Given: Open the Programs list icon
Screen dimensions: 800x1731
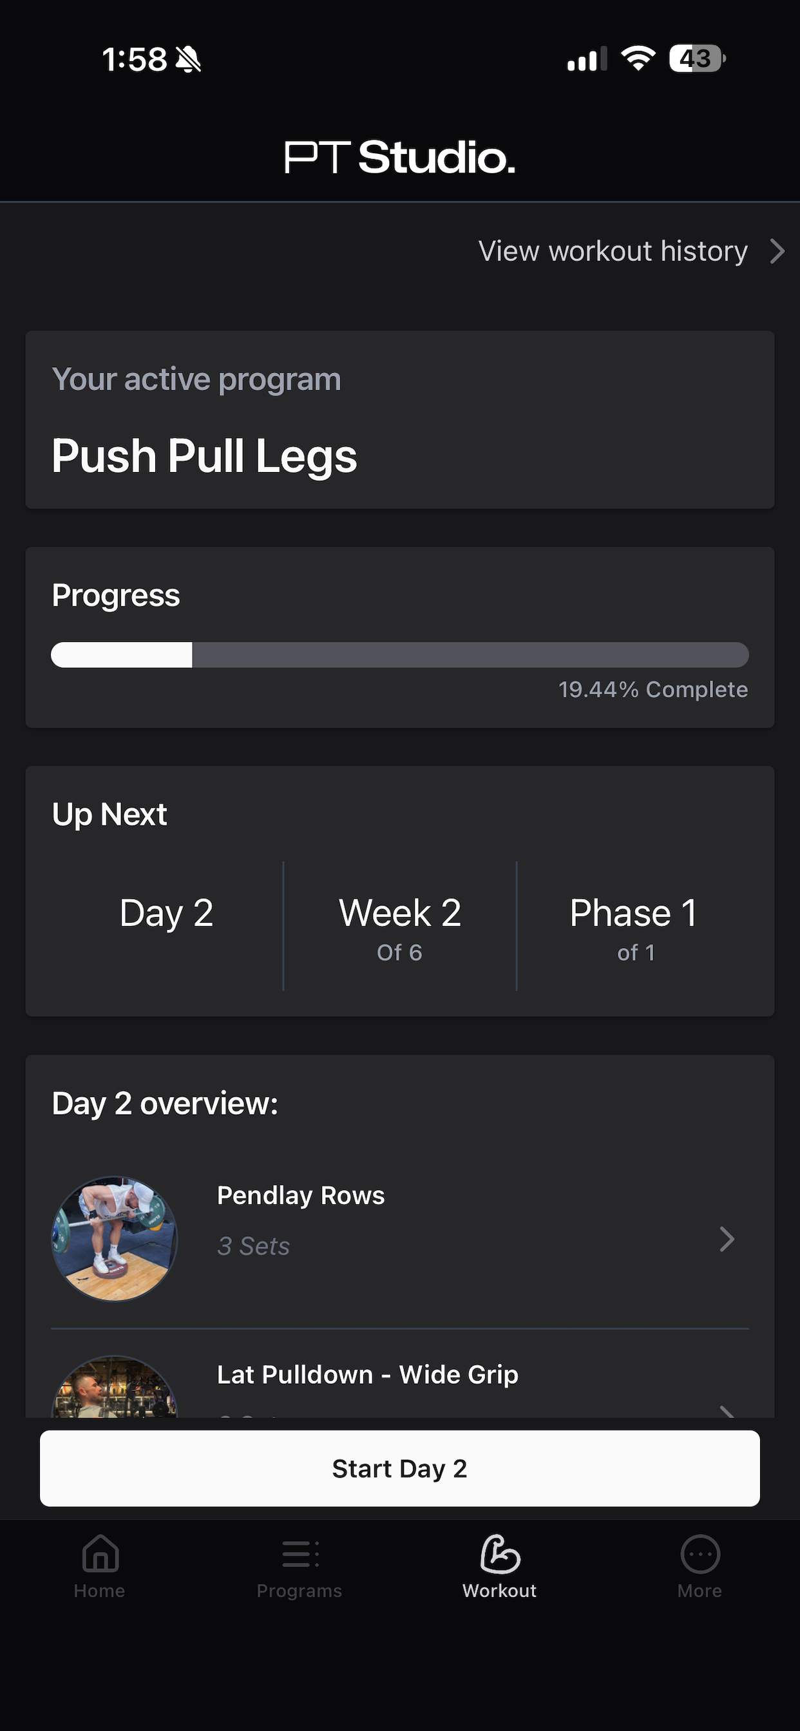Looking at the screenshot, I should tap(300, 1554).
